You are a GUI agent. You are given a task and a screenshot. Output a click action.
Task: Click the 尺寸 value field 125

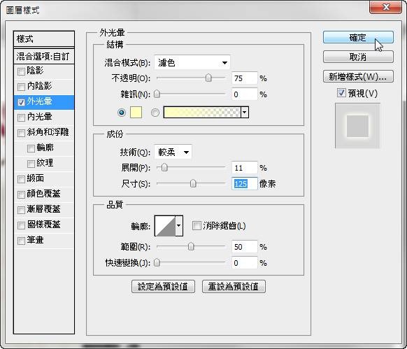(244, 184)
